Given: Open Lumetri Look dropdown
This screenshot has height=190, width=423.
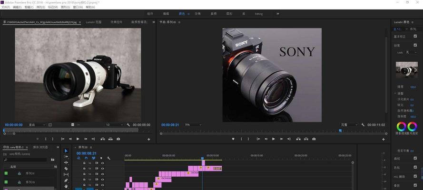Looking at the screenshot, I should pos(412,52).
